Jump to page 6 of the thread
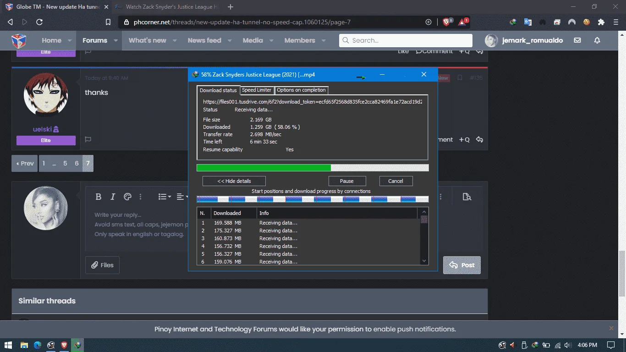This screenshot has height=352, width=626. (77, 163)
